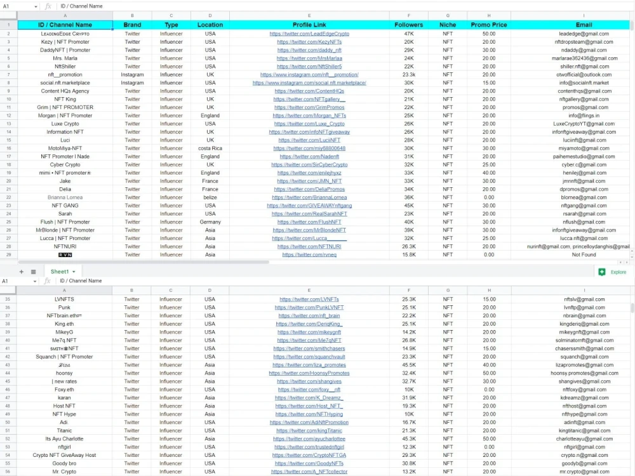Select the leadedge@gmail.com email cell
Viewport: 635px width, 476px height.
tap(584, 34)
